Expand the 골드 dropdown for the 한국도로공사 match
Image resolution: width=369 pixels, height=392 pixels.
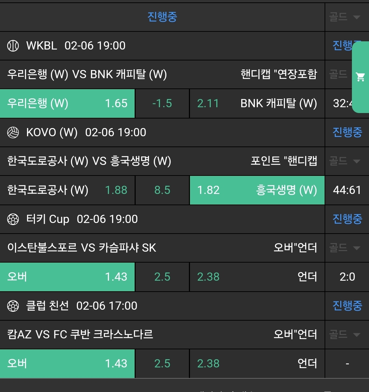[345, 161]
